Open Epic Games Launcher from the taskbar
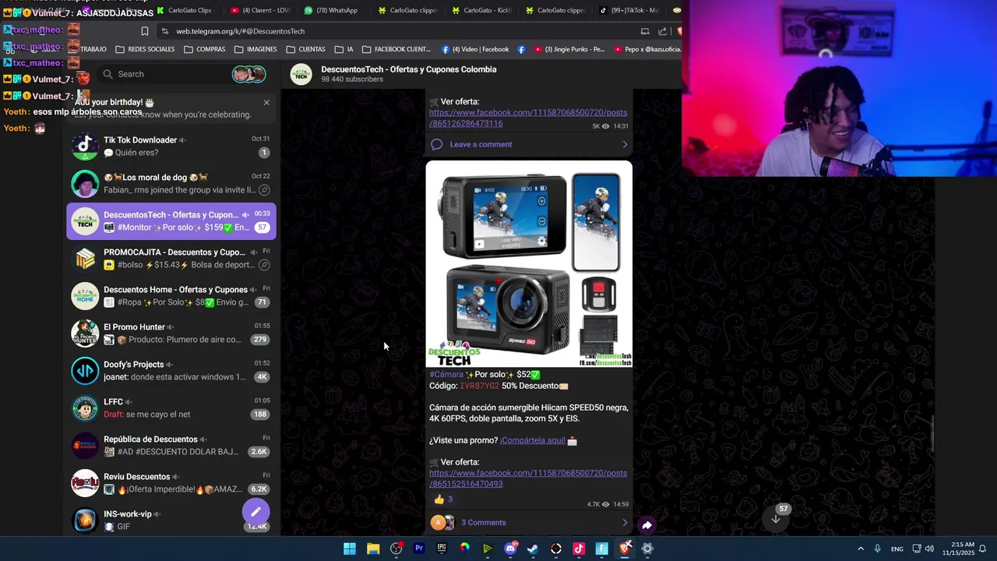Image resolution: width=997 pixels, height=561 pixels. (442, 549)
